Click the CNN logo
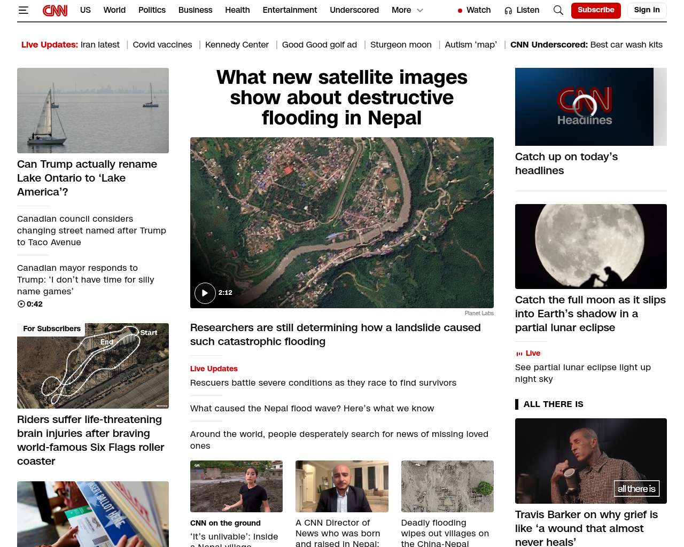684x547 pixels. (55, 10)
